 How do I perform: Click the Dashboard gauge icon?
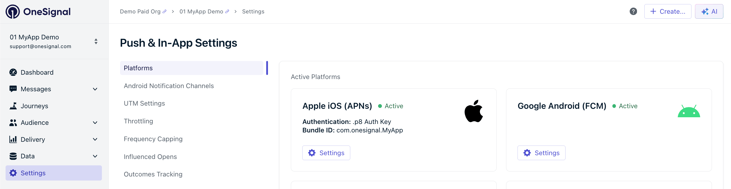tap(13, 72)
